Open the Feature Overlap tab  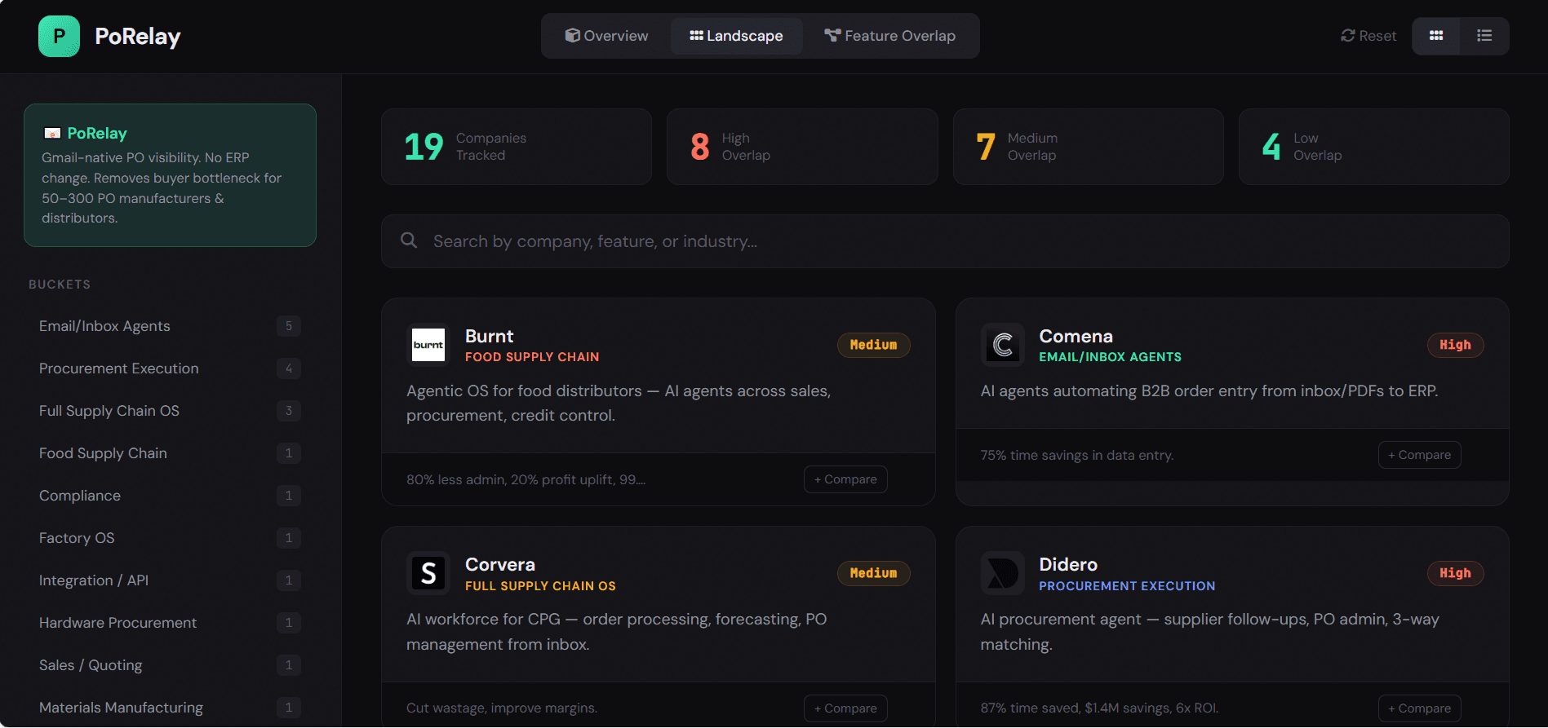point(889,36)
